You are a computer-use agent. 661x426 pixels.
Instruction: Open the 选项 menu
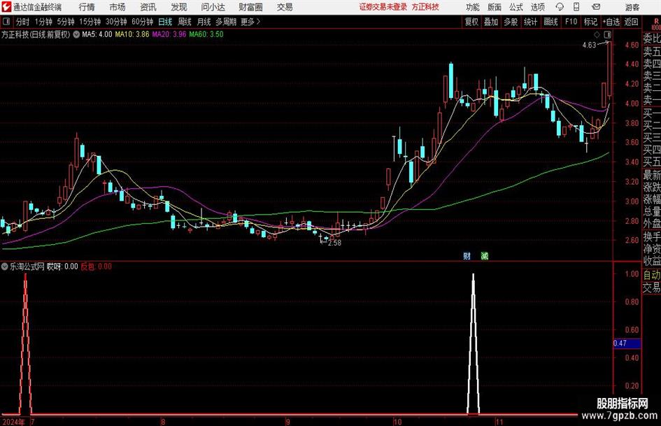pos(537,7)
